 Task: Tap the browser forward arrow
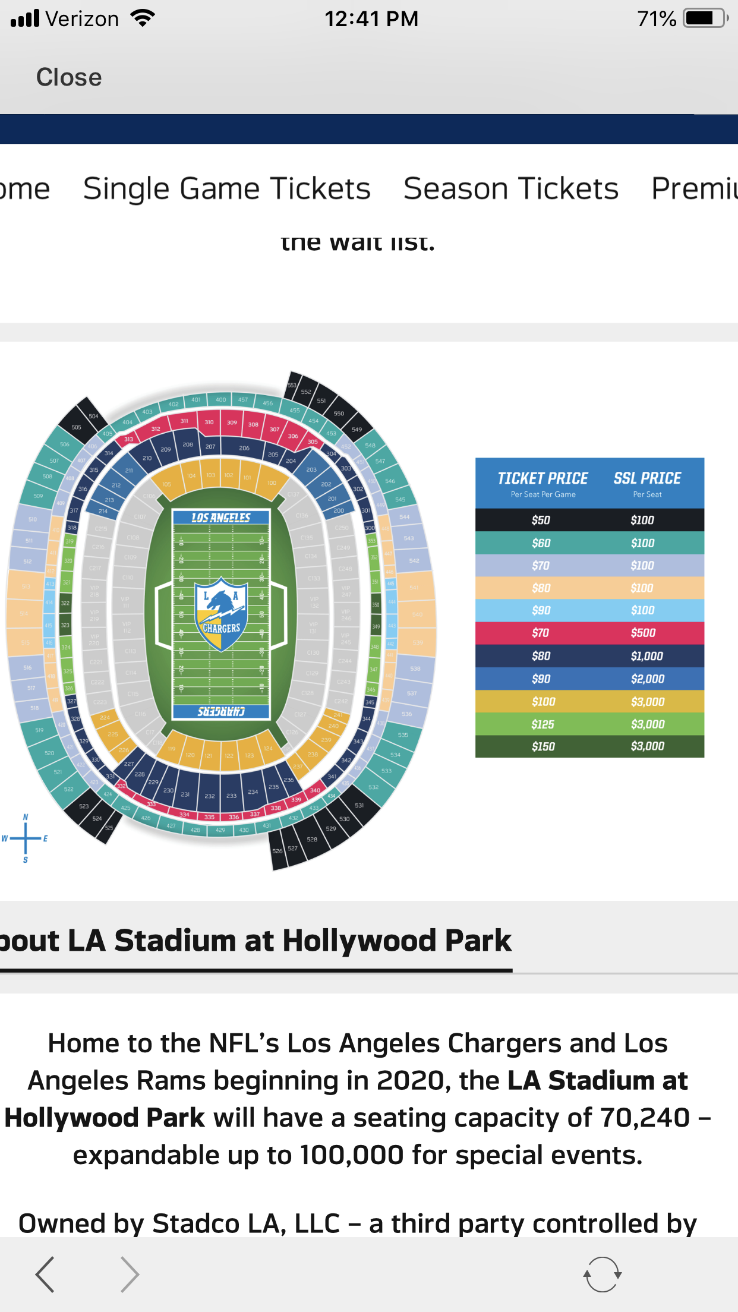click(130, 1274)
